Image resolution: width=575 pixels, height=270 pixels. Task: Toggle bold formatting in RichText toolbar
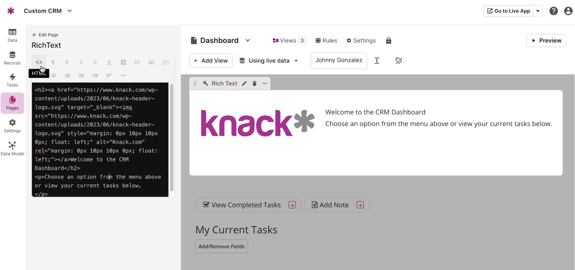click(x=67, y=62)
